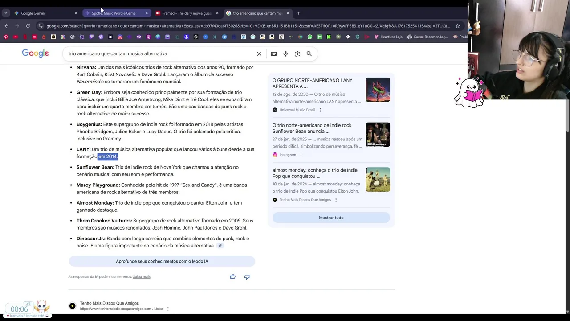Open the Kickstarter bookmark icon
Image resolution: width=570 pixels, height=321 pixels.
329,37
